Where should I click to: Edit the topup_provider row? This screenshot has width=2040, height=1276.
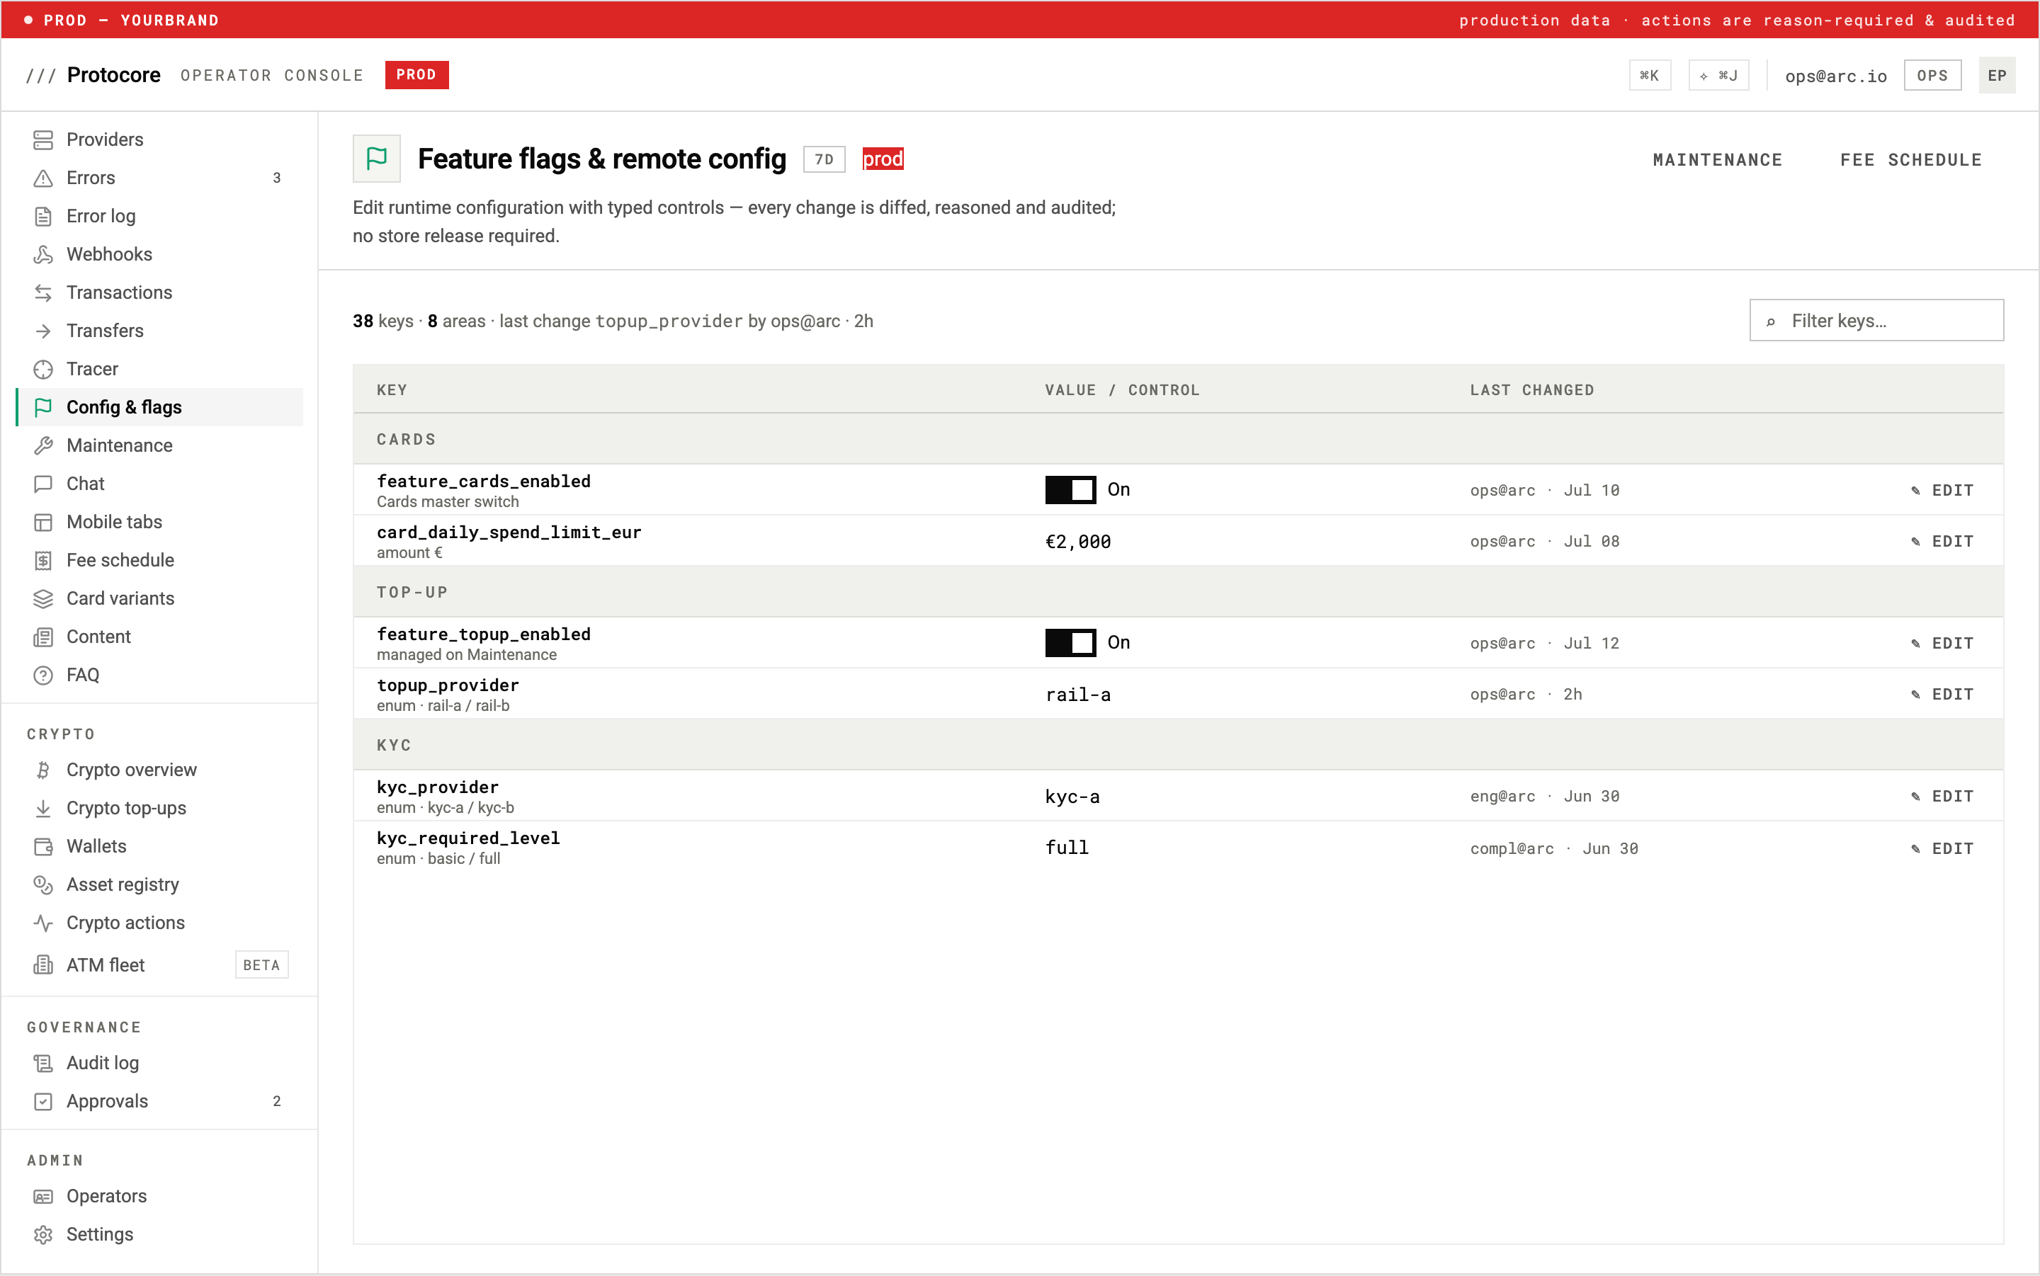1942,694
